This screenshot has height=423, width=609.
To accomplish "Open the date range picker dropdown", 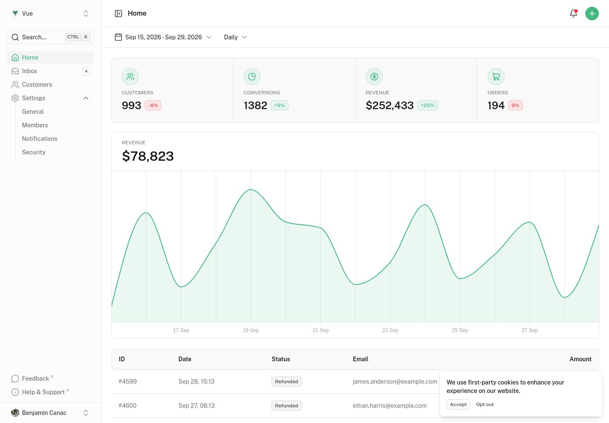I will click(163, 37).
